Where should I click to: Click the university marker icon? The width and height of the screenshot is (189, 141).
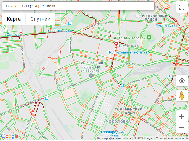[x=91, y=76]
